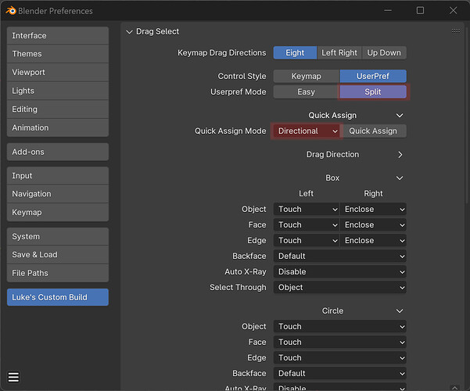Open Box Face Left Touch dropdown
470x391 pixels.
coord(307,225)
